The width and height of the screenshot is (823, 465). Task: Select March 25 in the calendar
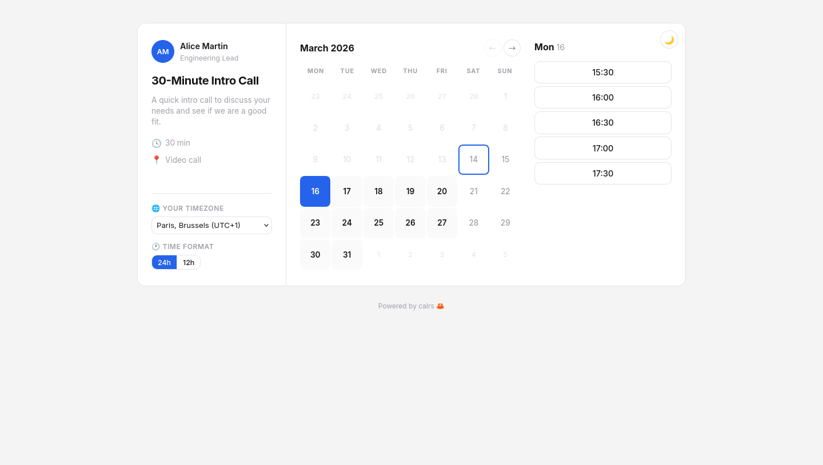(378, 223)
